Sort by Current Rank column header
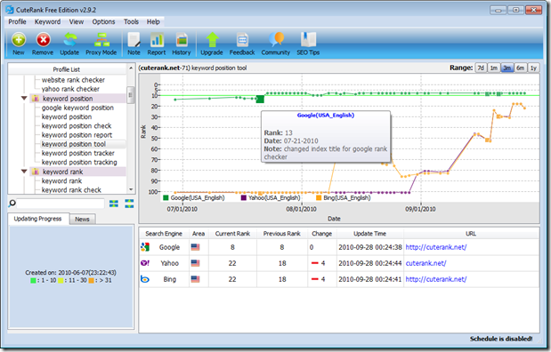The image size is (551, 352). (x=232, y=234)
